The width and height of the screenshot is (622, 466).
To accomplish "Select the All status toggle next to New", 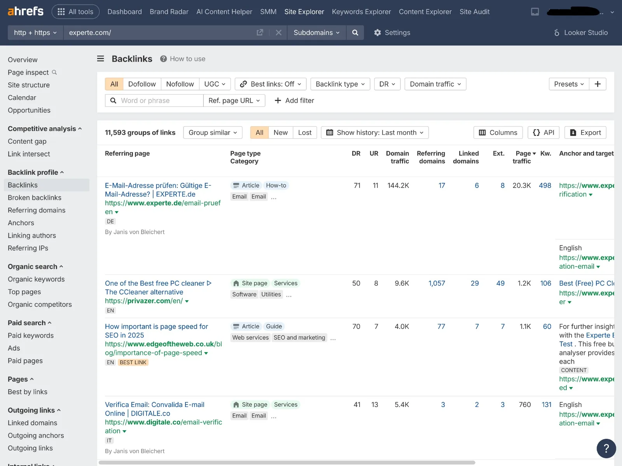I will tap(259, 132).
